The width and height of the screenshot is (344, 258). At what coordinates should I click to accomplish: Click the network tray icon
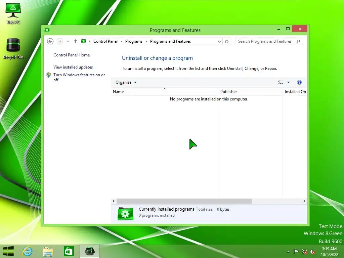pyautogui.click(x=304, y=252)
